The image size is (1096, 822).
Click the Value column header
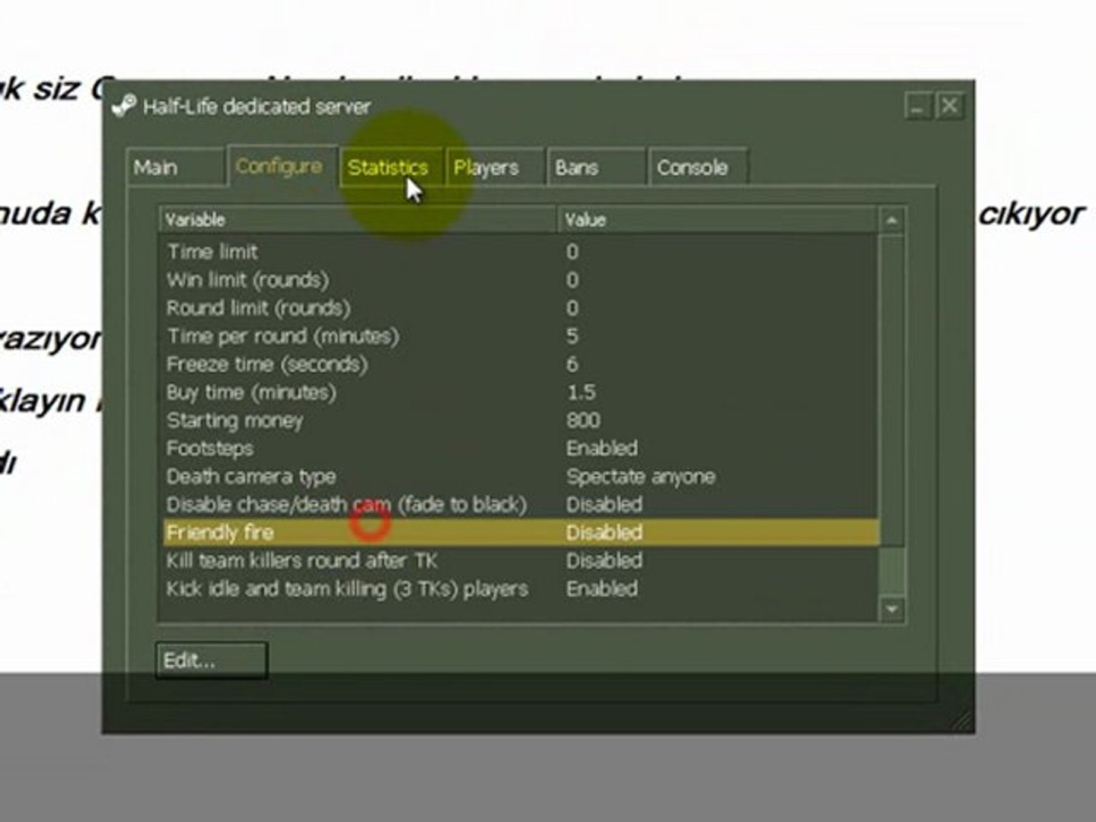[x=718, y=220]
